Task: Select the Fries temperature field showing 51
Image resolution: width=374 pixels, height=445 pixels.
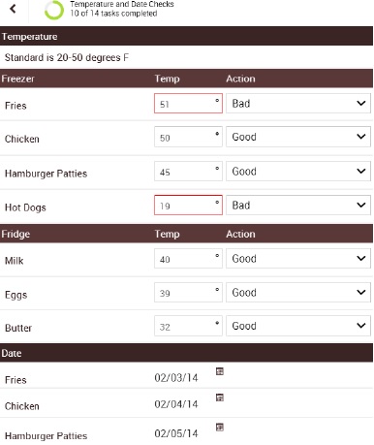Action: (188, 104)
